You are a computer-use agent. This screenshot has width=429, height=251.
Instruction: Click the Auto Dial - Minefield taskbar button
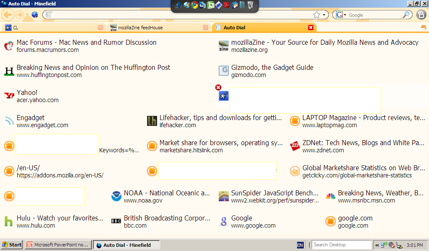tap(126, 245)
